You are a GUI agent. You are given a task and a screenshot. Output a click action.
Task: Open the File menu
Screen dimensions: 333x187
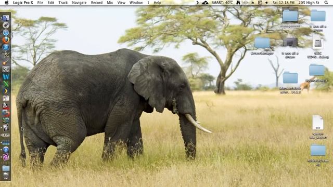pyautogui.click(x=40, y=3)
